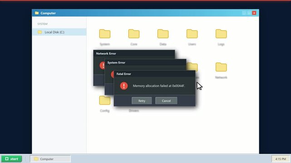Click the 'Memory allocation failed at 0x00A4F.' message
Viewport: 291px width, 163px height.
pos(159,86)
